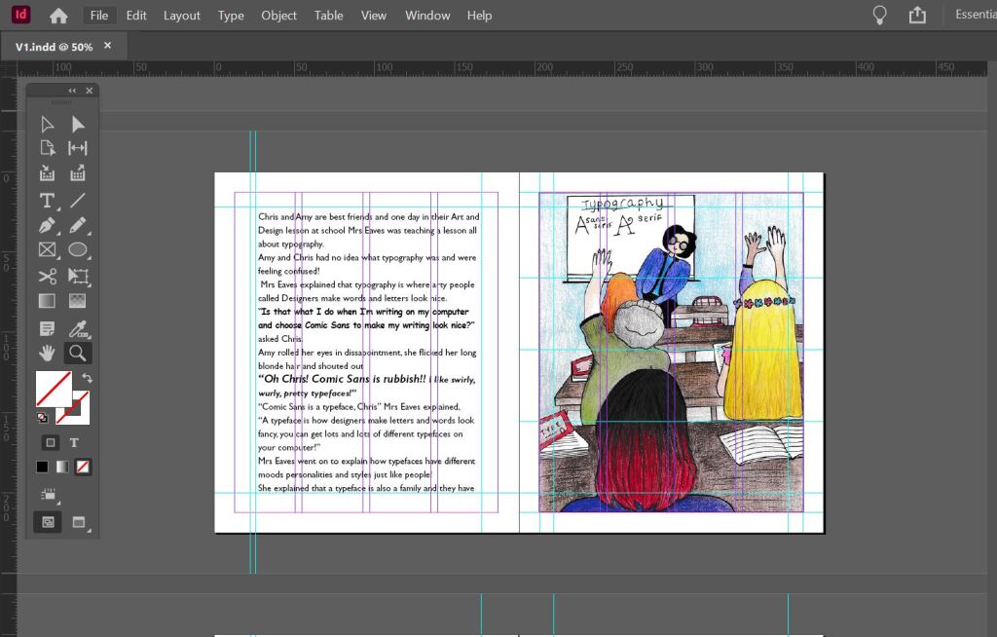Select the Zoom magnifier tool
Image resolution: width=997 pixels, height=637 pixels.
(78, 353)
